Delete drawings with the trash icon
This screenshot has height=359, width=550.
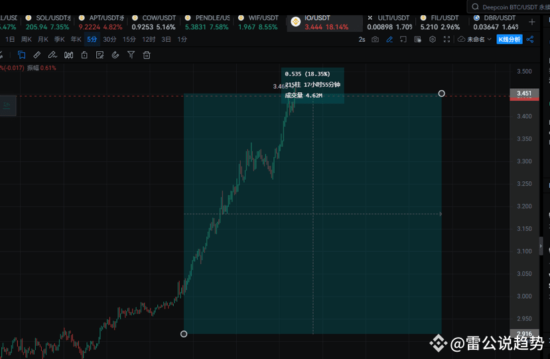(147, 54)
